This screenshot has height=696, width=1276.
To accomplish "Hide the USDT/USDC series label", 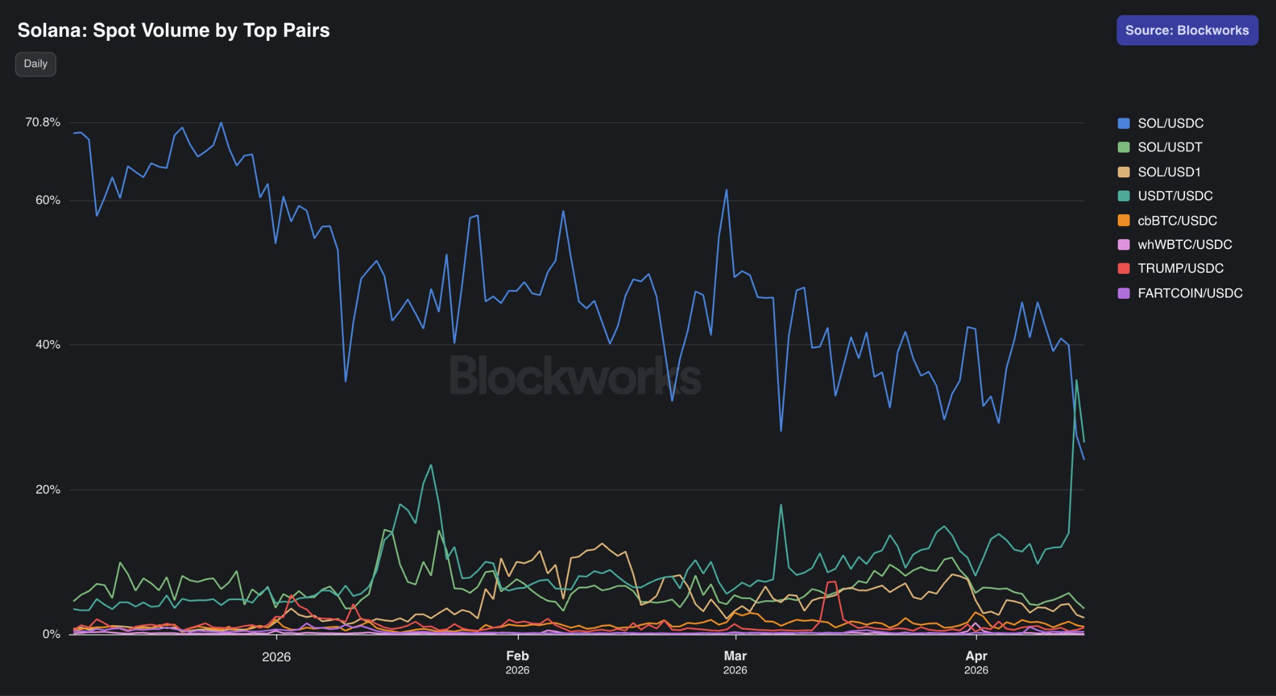I will [1174, 196].
